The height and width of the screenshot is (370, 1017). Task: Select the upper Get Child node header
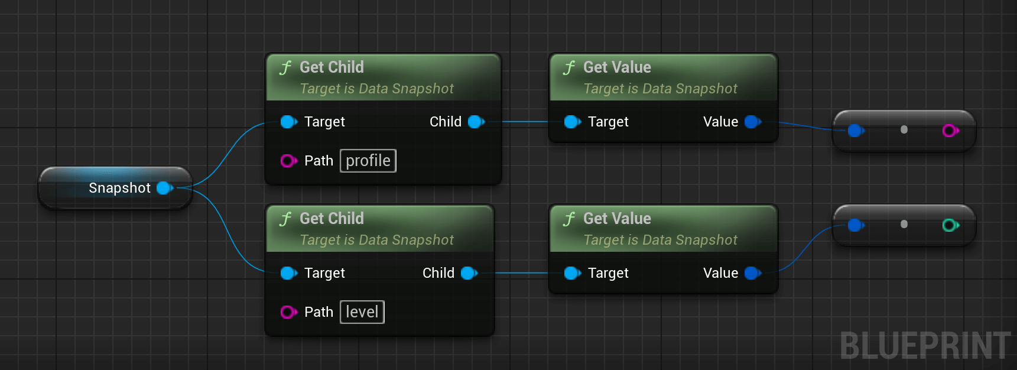coord(384,77)
